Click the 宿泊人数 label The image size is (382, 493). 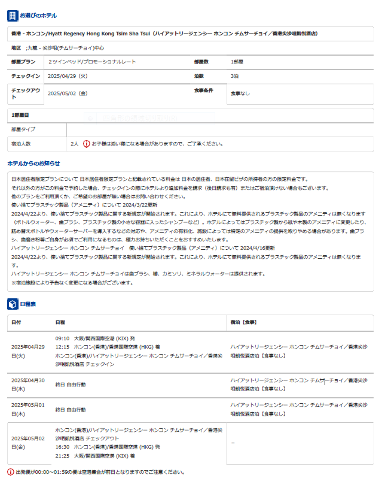(21, 144)
